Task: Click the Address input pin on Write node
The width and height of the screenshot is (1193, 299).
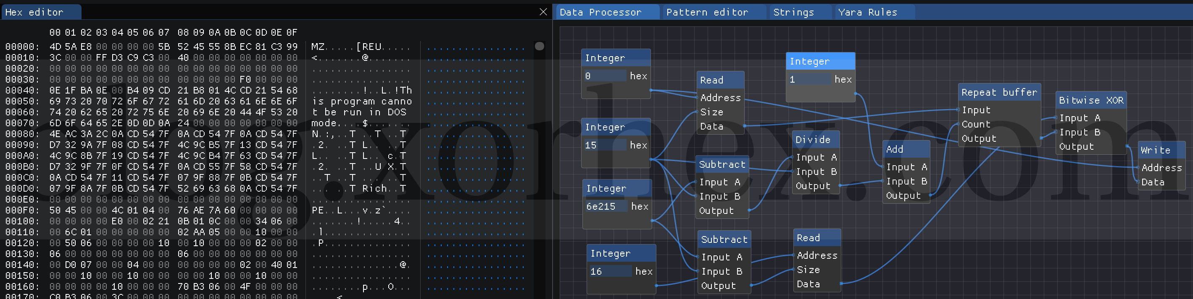Action: 1138,168
